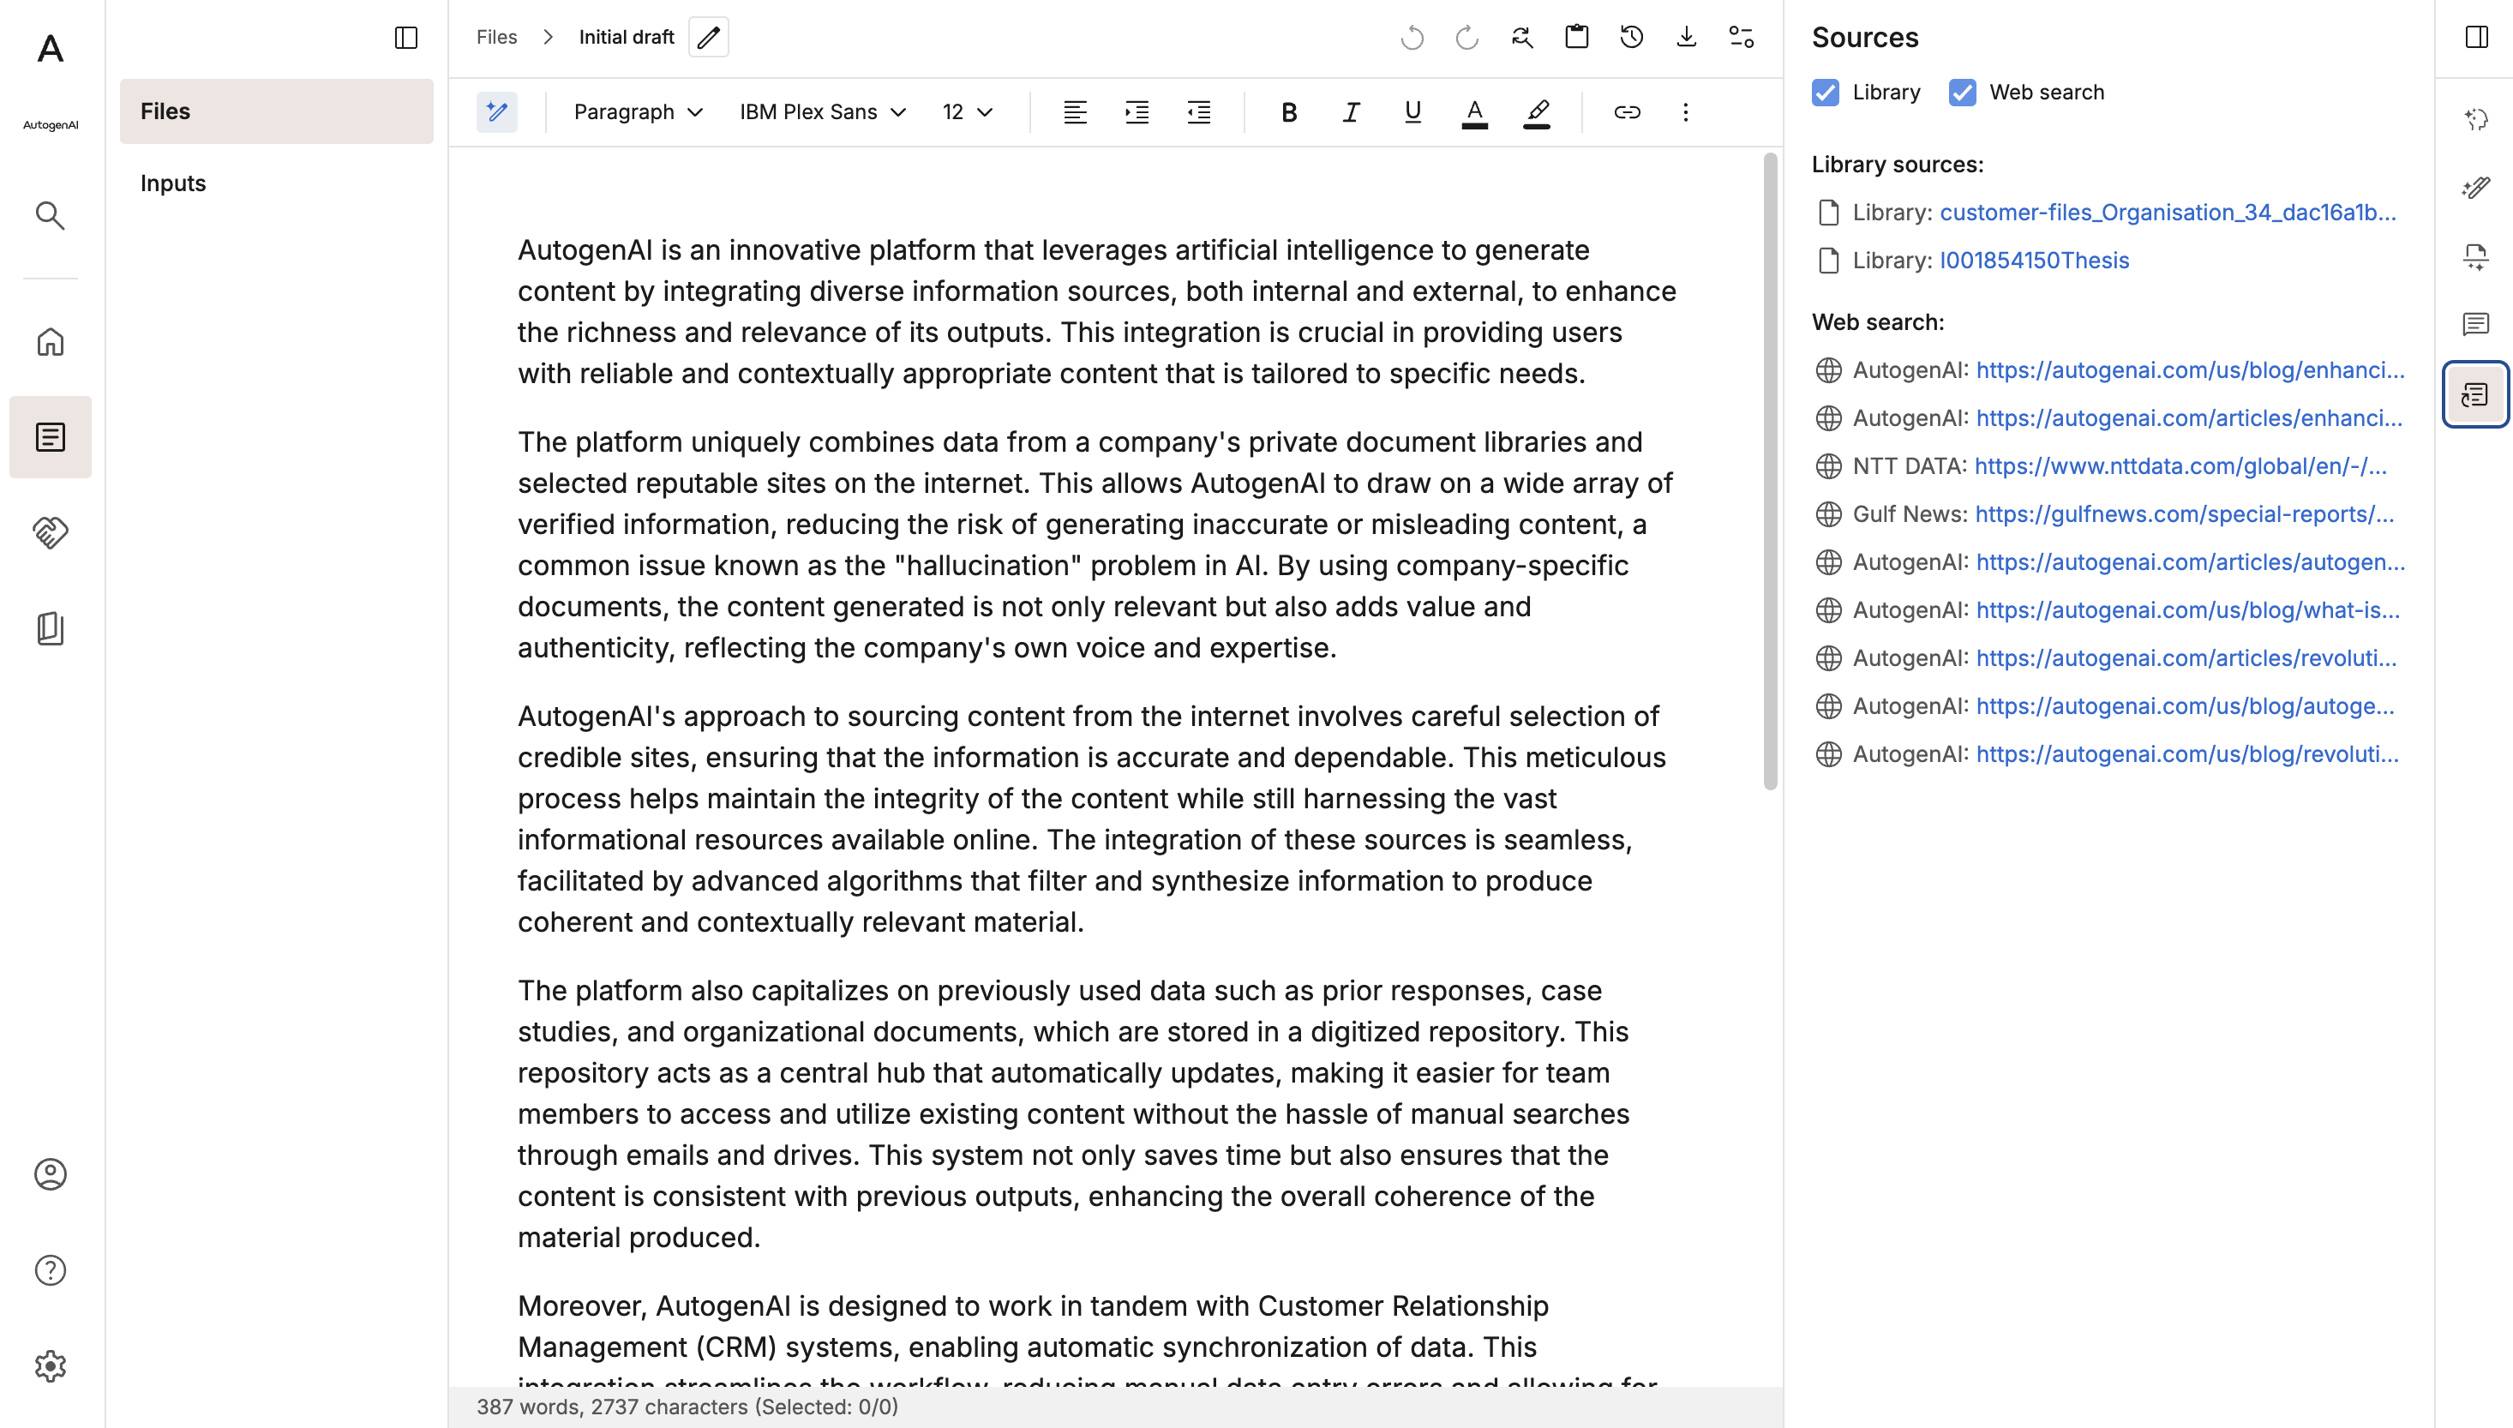Click the text alignment icon
Image resolution: width=2513 pixels, height=1428 pixels.
pos(1076,111)
